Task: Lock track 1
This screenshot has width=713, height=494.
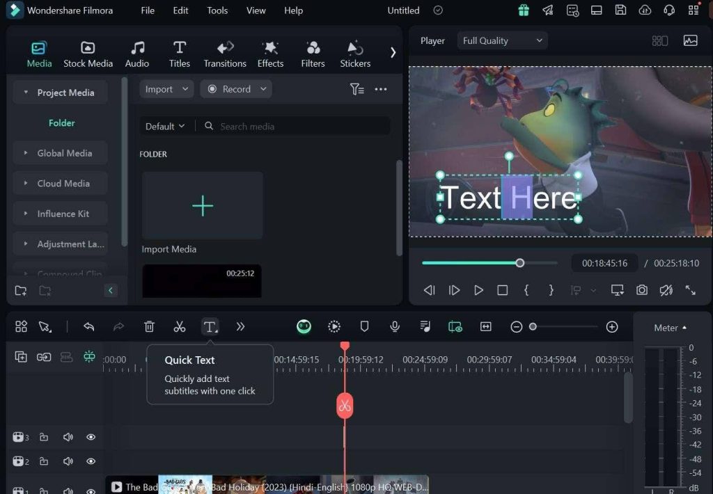Action: [x=44, y=491]
